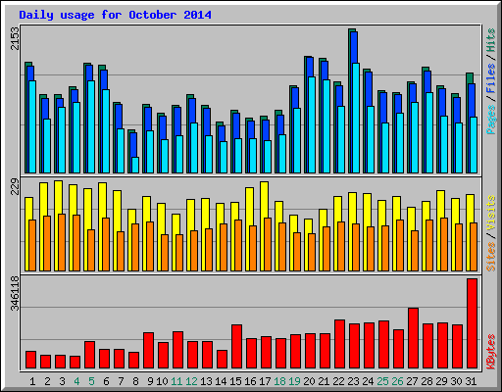The width and height of the screenshot is (502, 392).
Task: Click the orange Sites bar for day 17
Action: tap(268, 244)
